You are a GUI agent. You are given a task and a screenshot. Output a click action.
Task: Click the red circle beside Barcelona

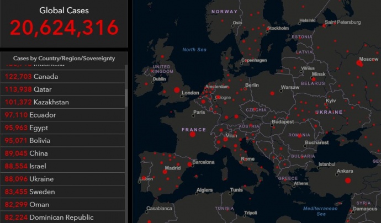[x=189, y=163]
